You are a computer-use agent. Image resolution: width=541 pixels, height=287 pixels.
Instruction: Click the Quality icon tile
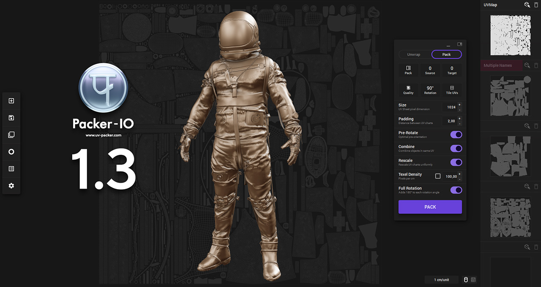coord(408,90)
